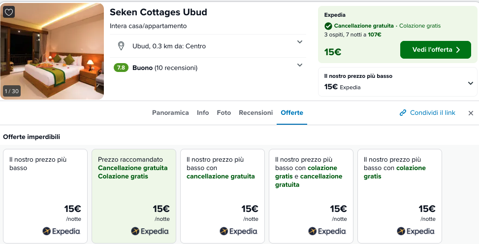479x244 pixels.
Task: Click the 'Colazione gratis' label in Expedia box
Action: click(x=420, y=26)
